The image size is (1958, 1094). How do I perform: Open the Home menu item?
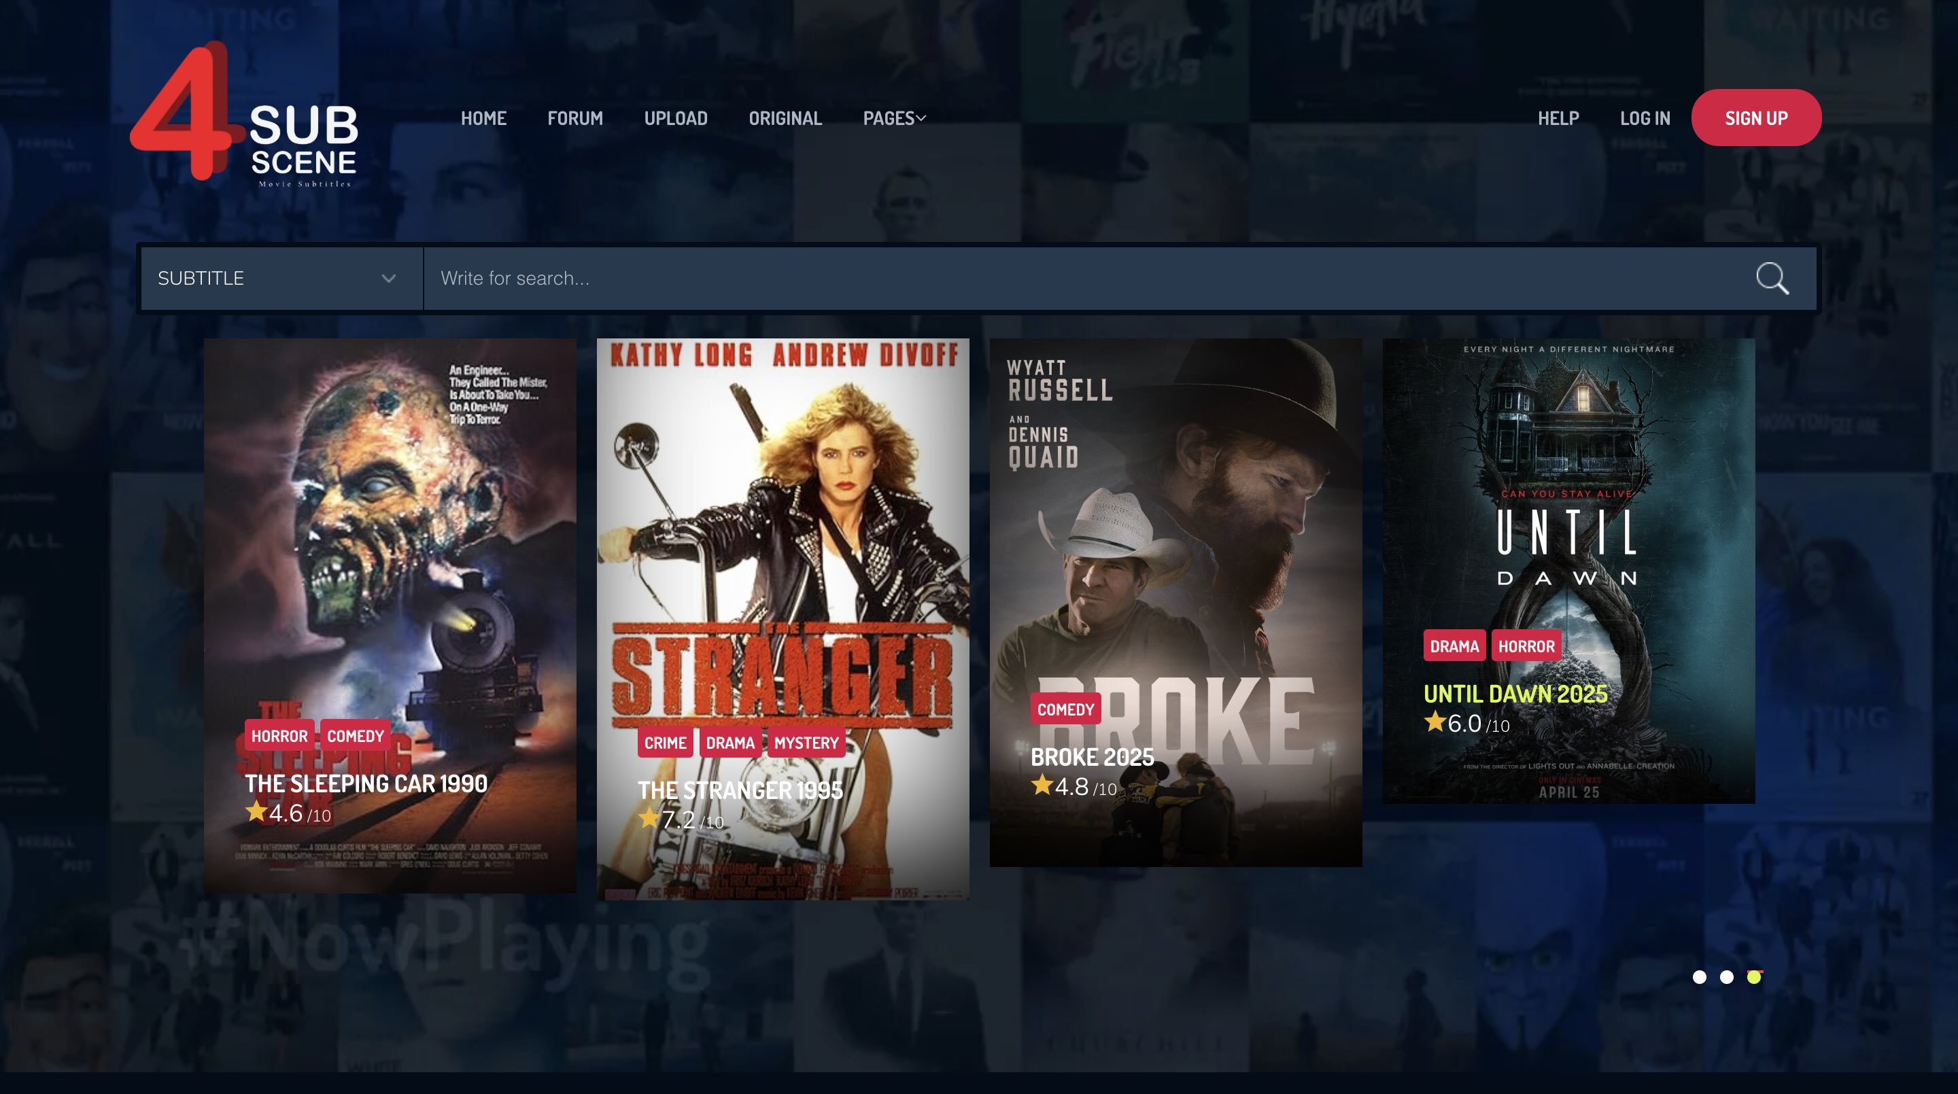pos(483,118)
